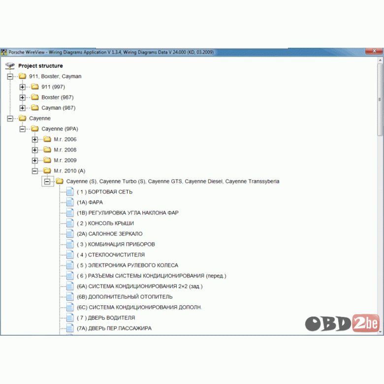Click the M.г. 2008 folder icon

[47, 149]
